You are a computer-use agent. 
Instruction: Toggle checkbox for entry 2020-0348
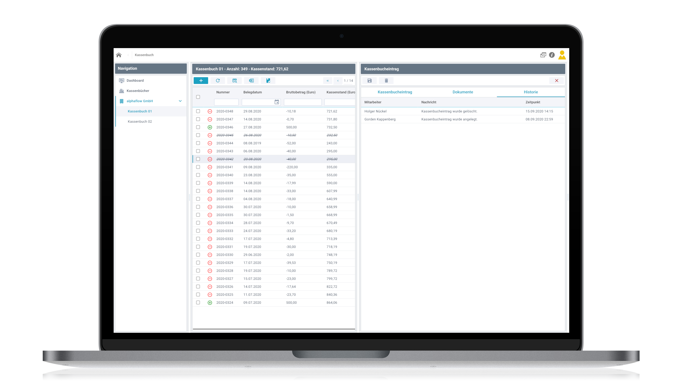coord(198,112)
